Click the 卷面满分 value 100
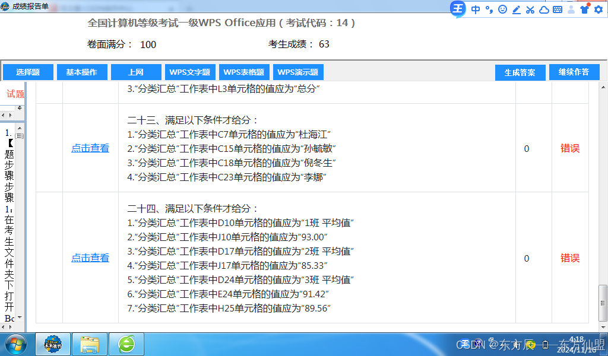This screenshot has height=356, width=608. pyautogui.click(x=148, y=44)
